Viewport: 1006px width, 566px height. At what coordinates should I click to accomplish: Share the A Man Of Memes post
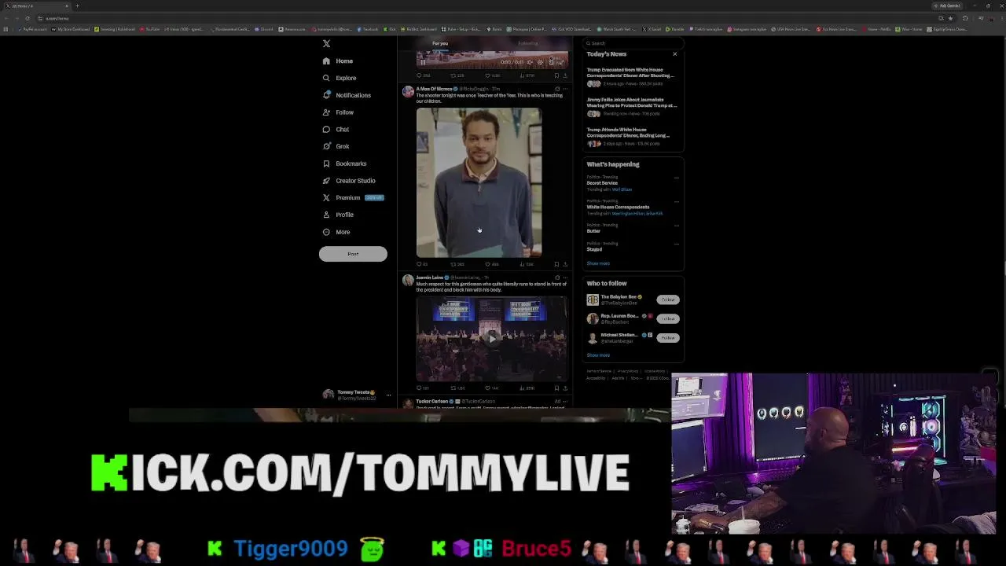click(565, 264)
